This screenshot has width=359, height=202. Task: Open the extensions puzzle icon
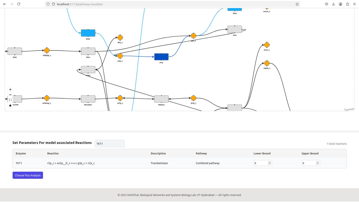pyautogui.click(x=348, y=4)
